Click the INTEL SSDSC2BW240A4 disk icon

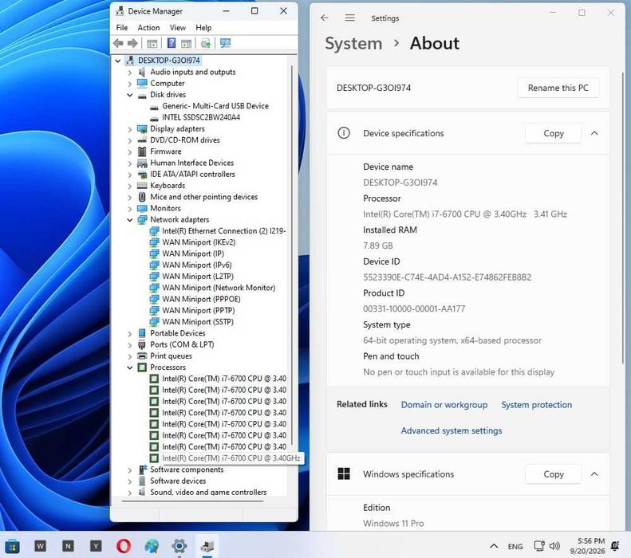pyautogui.click(x=154, y=118)
